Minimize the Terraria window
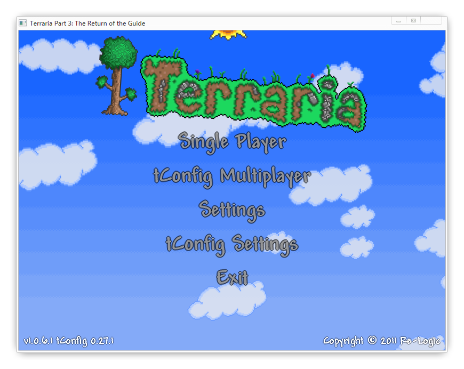 pyautogui.click(x=398, y=21)
